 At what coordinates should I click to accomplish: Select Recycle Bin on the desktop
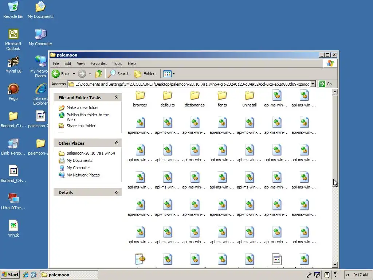point(13,9)
